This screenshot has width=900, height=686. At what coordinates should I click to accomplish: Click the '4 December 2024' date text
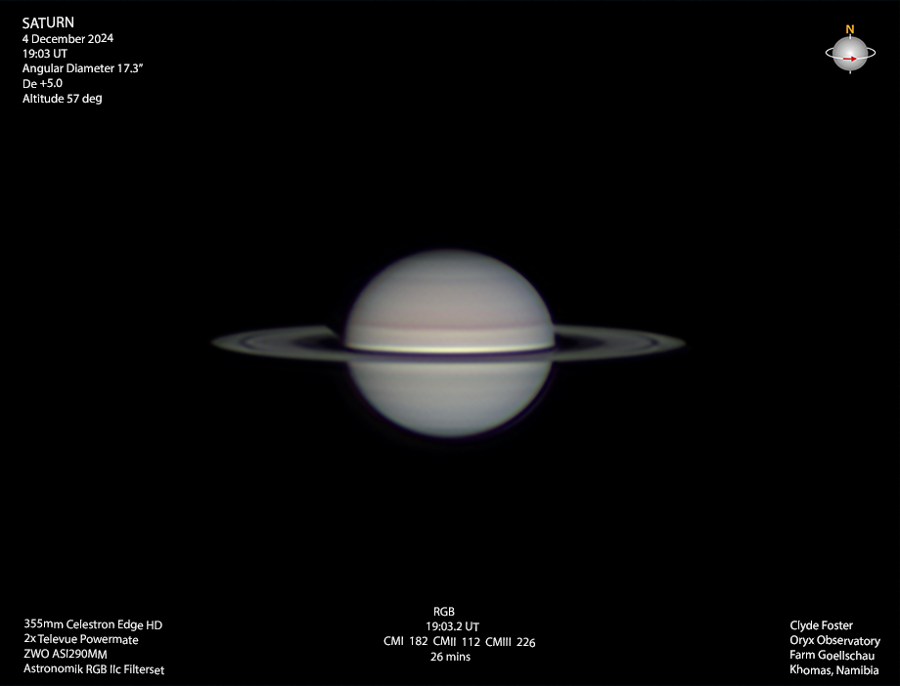[x=67, y=38]
